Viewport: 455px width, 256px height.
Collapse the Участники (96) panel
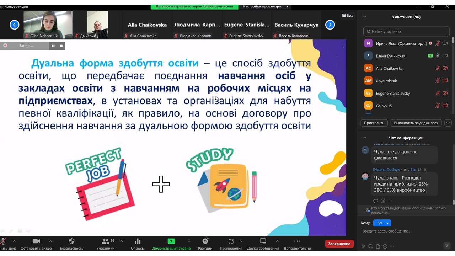(x=365, y=17)
